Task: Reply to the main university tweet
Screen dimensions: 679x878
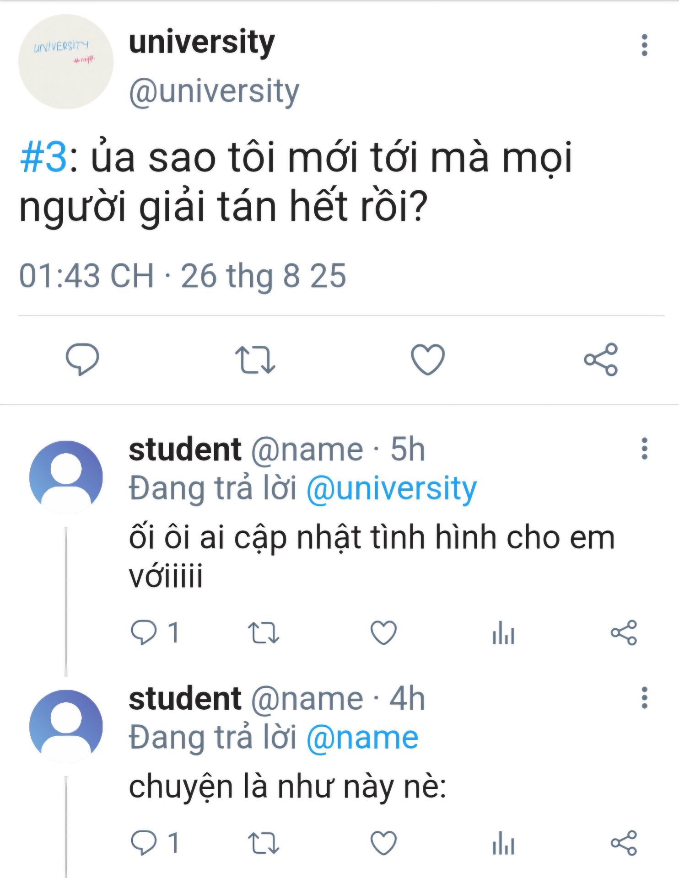Action: tap(82, 359)
